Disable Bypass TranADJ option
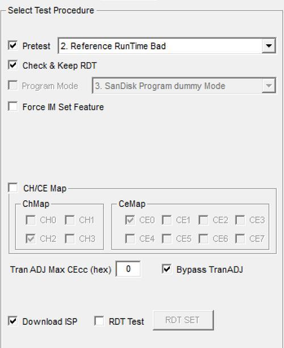 (167, 269)
